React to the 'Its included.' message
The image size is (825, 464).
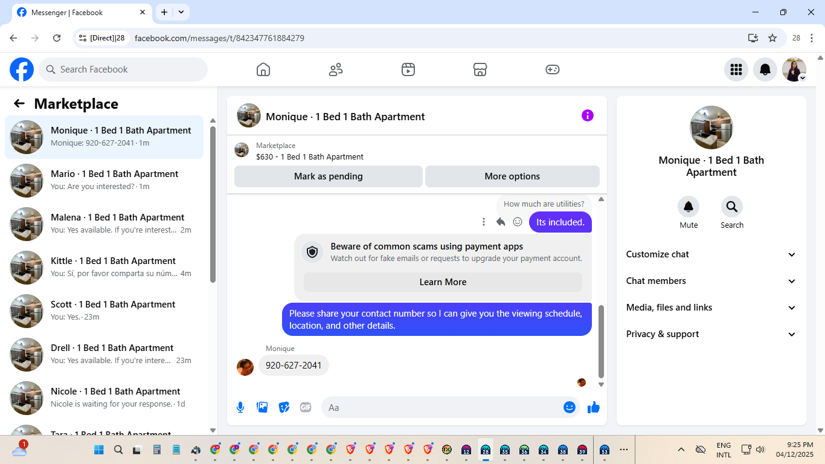coord(518,222)
